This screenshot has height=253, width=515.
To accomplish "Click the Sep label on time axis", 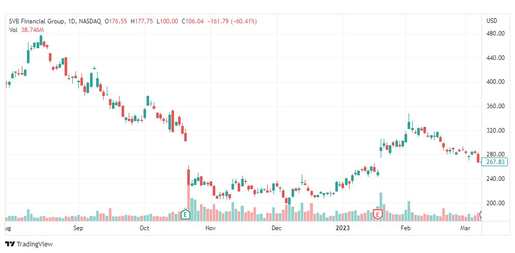I will point(78,228).
